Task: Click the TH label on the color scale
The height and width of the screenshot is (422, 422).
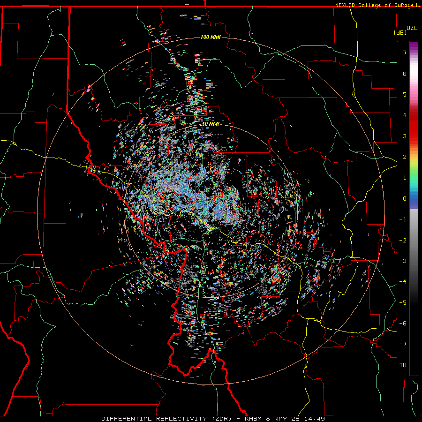Action: (x=403, y=365)
